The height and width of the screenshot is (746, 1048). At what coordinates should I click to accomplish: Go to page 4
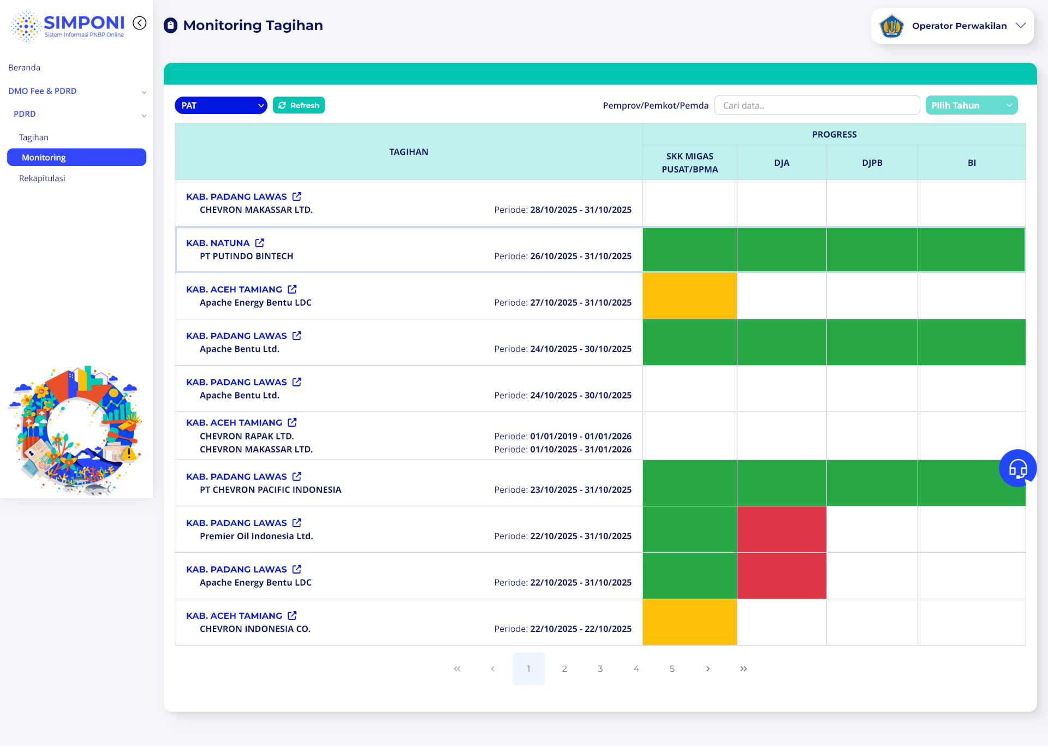coord(636,669)
